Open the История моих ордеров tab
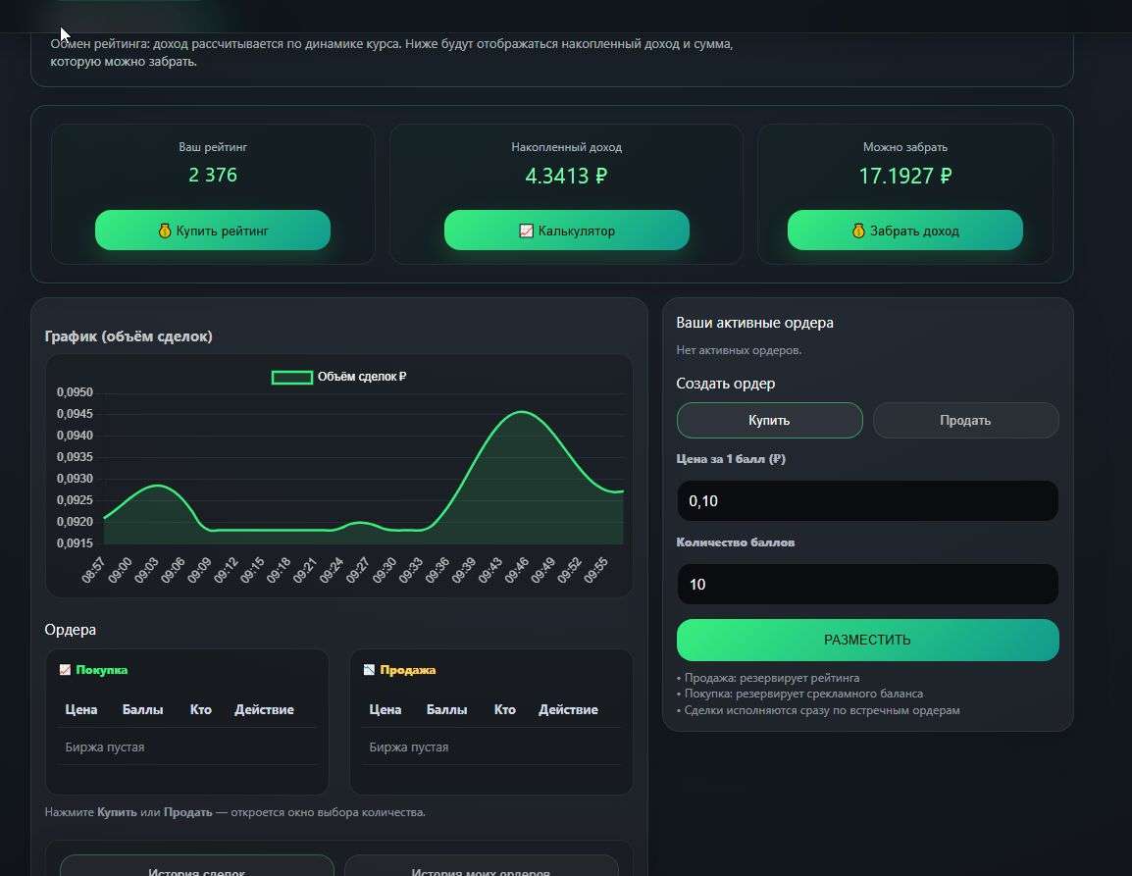Image resolution: width=1132 pixels, height=876 pixels. coord(482,866)
